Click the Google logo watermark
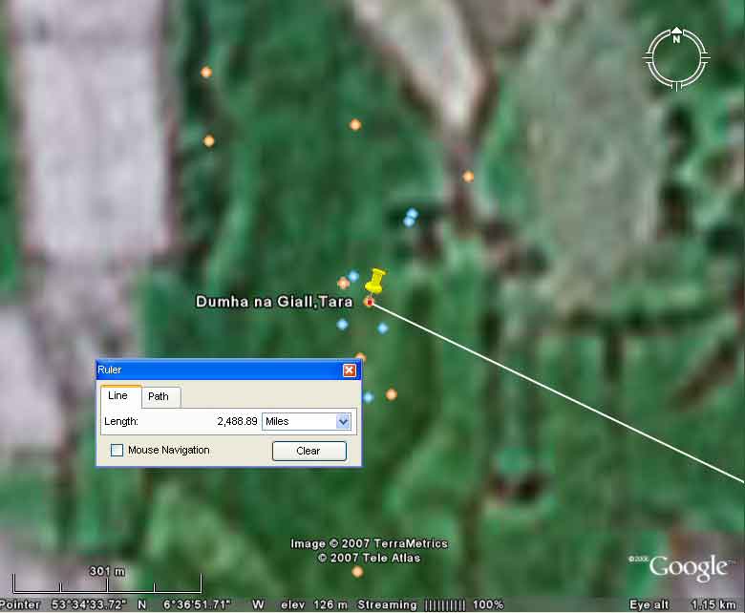The image size is (745, 613). [687, 566]
